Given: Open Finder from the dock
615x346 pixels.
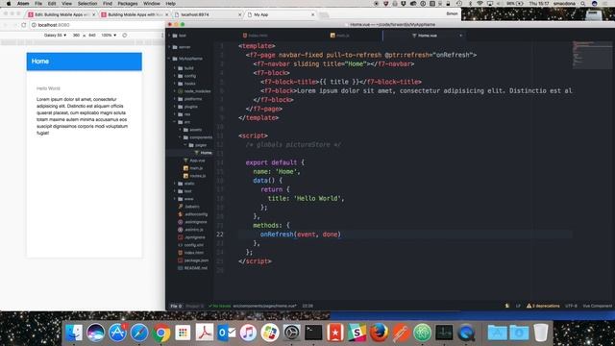Looking at the screenshot, I should pos(74,333).
